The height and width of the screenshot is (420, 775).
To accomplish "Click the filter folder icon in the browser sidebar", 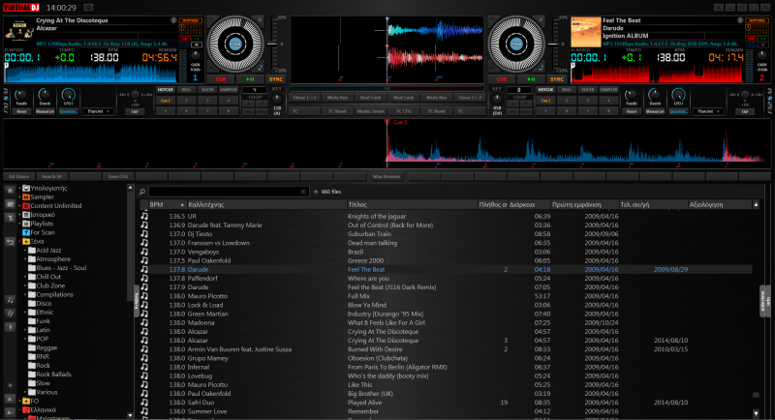I will point(10,218).
